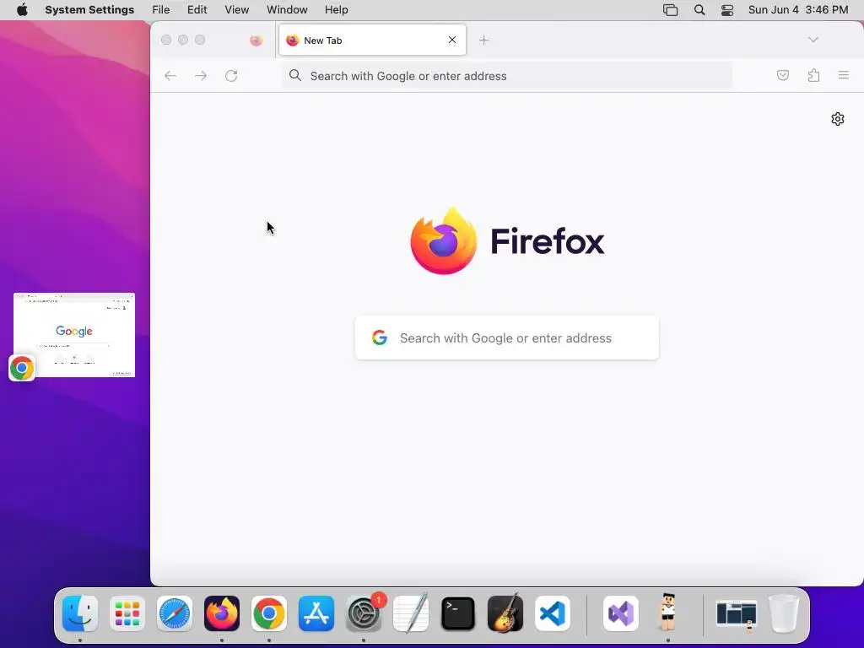Open purple Visual Studio icon in Dock
The image size is (864, 648).
621,613
